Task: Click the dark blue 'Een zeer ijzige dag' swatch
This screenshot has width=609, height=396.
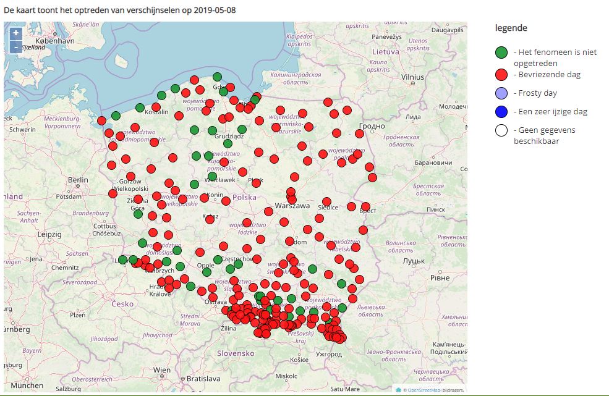Action: (501, 112)
